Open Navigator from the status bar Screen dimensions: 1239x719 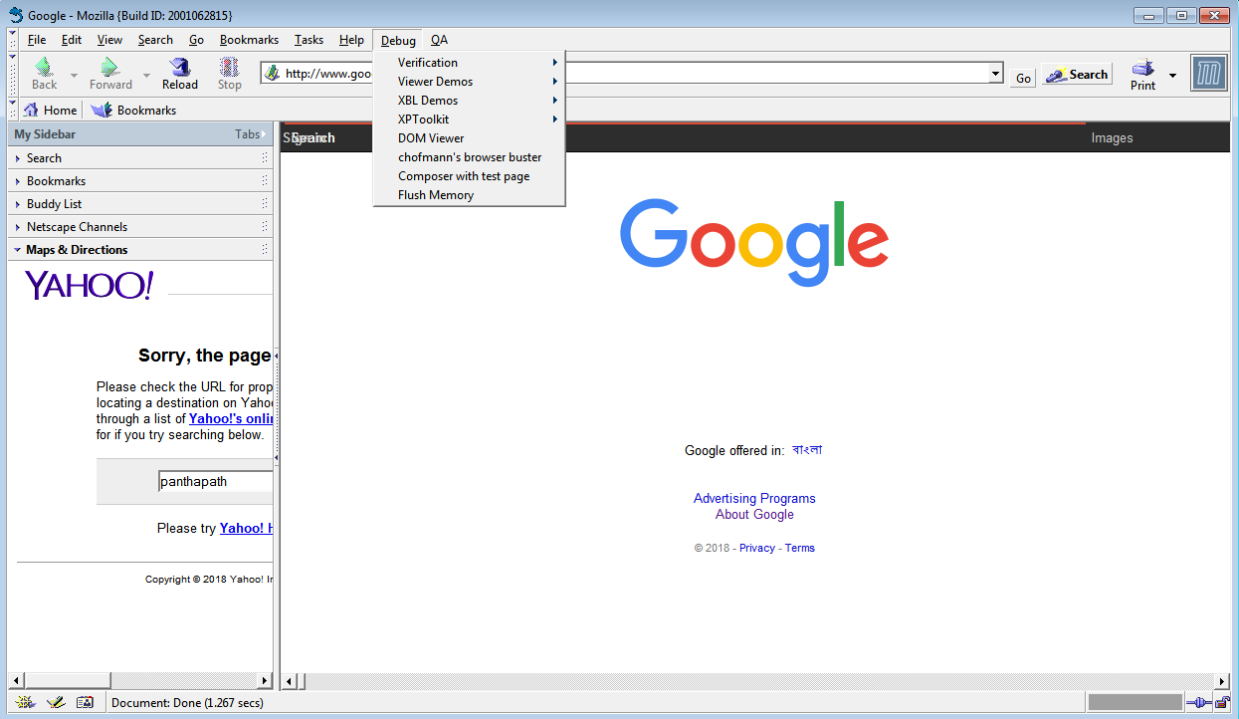pyautogui.click(x=23, y=702)
